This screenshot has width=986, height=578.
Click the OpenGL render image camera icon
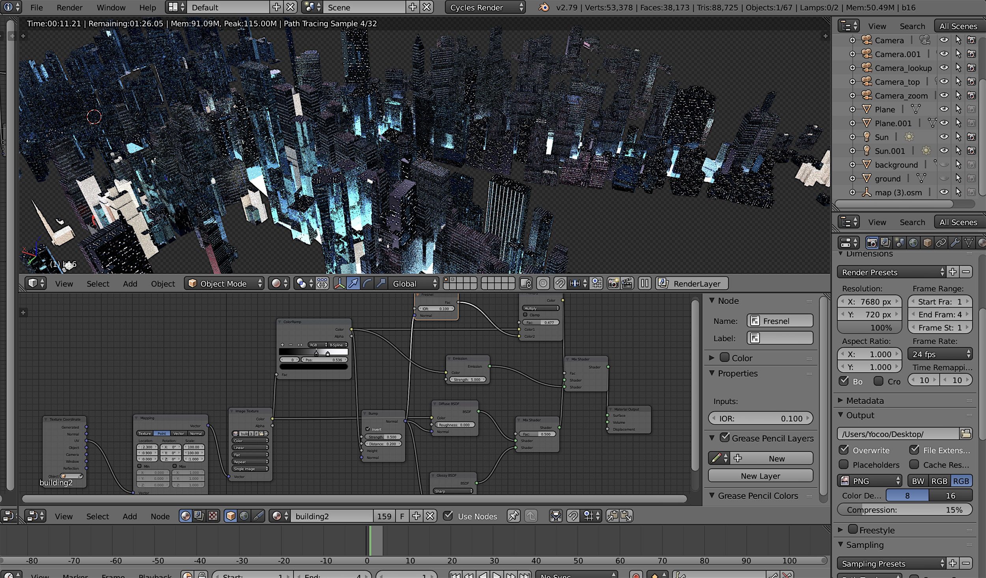click(x=613, y=283)
